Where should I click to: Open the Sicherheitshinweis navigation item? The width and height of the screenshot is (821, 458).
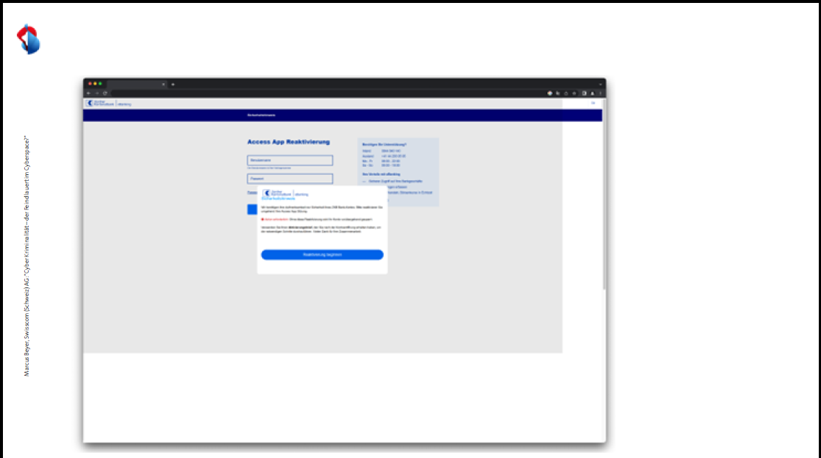pos(261,115)
